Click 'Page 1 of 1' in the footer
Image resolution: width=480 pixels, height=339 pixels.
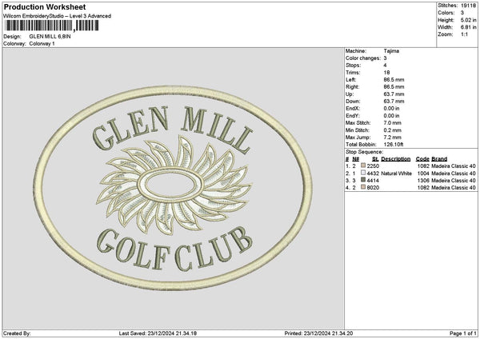coord(463,333)
